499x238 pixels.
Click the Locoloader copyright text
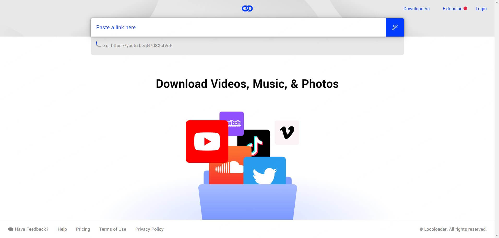point(453,229)
